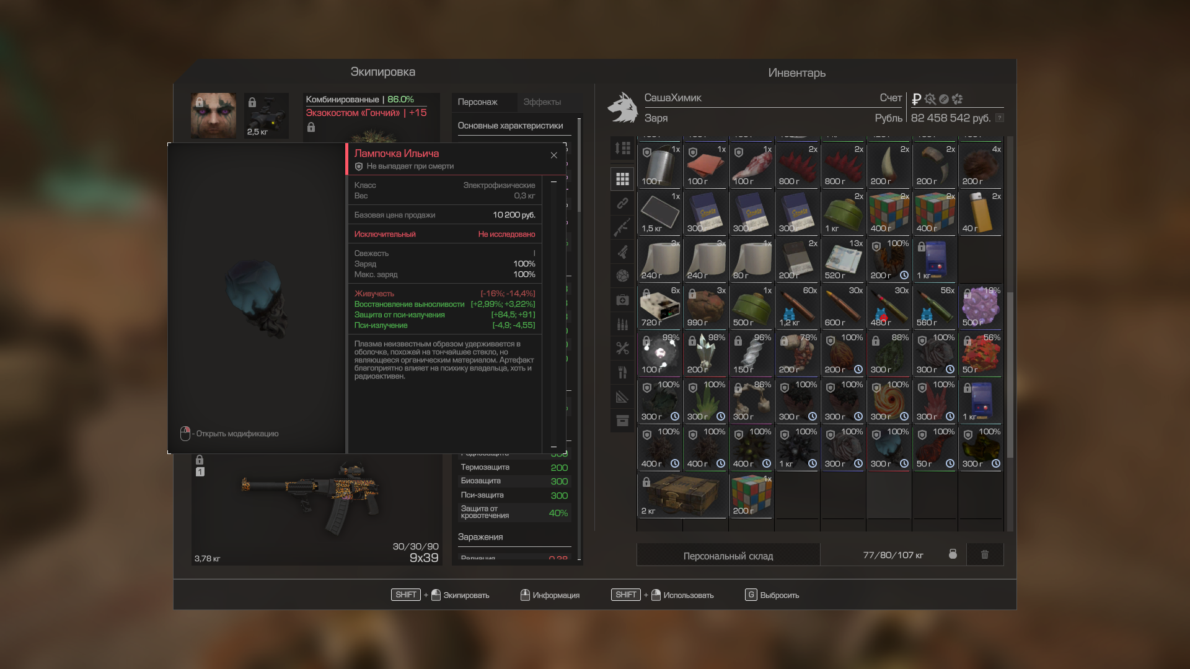This screenshot has width=1190, height=669.
Task: Select the equipped 9x39 rifle slot
Action: [x=317, y=509]
